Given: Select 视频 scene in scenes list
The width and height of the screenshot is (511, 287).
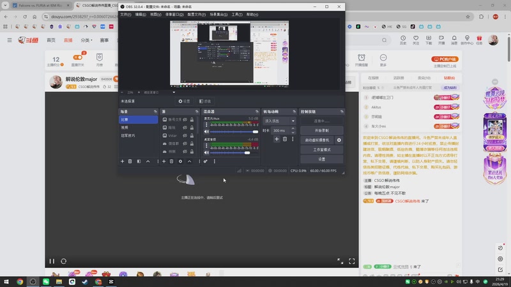Looking at the screenshot, I should point(138,128).
